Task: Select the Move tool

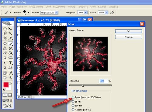Action: click(x=10, y=29)
